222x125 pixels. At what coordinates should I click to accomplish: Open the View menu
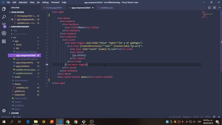32,2
